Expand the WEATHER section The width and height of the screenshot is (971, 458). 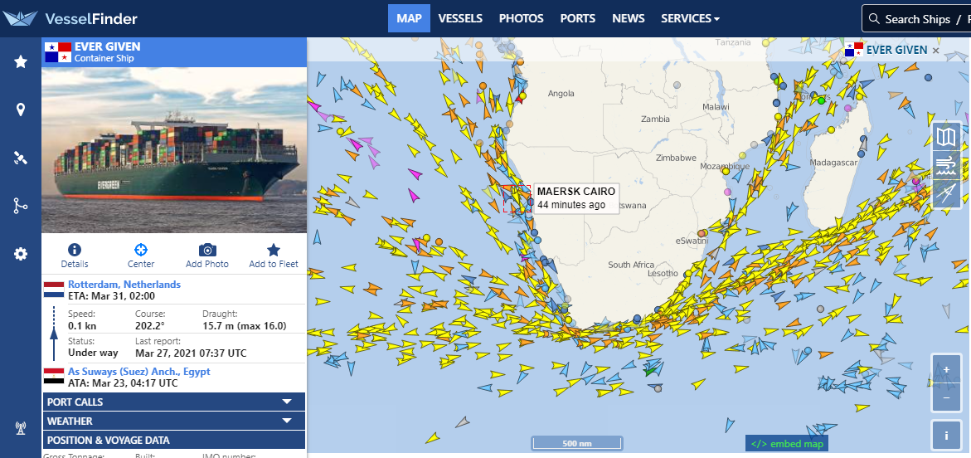pos(174,421)
